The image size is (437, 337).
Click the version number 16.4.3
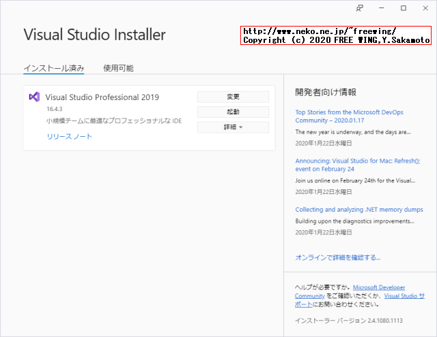(55, 109)
